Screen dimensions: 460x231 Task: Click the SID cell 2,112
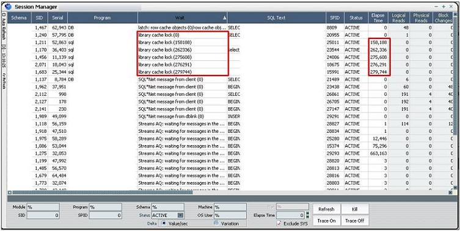coord(41,94)
